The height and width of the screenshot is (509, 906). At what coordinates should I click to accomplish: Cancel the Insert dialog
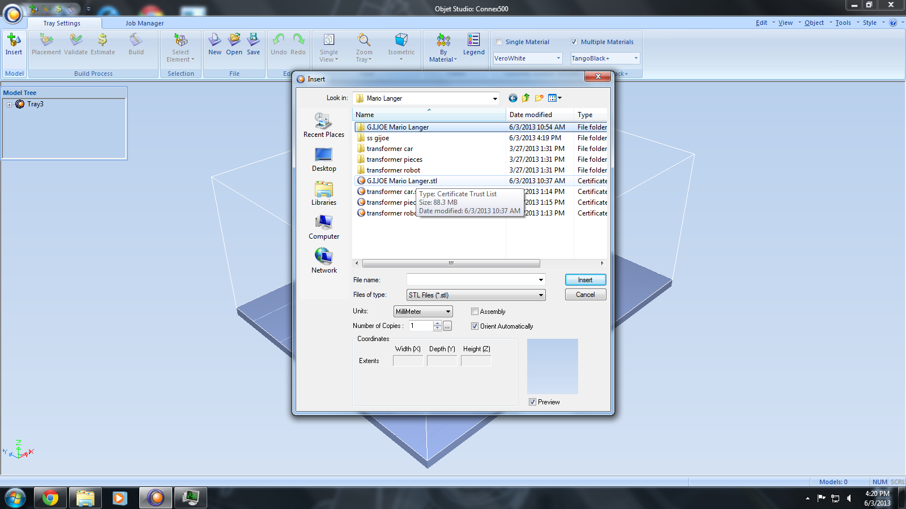(586, 295)
